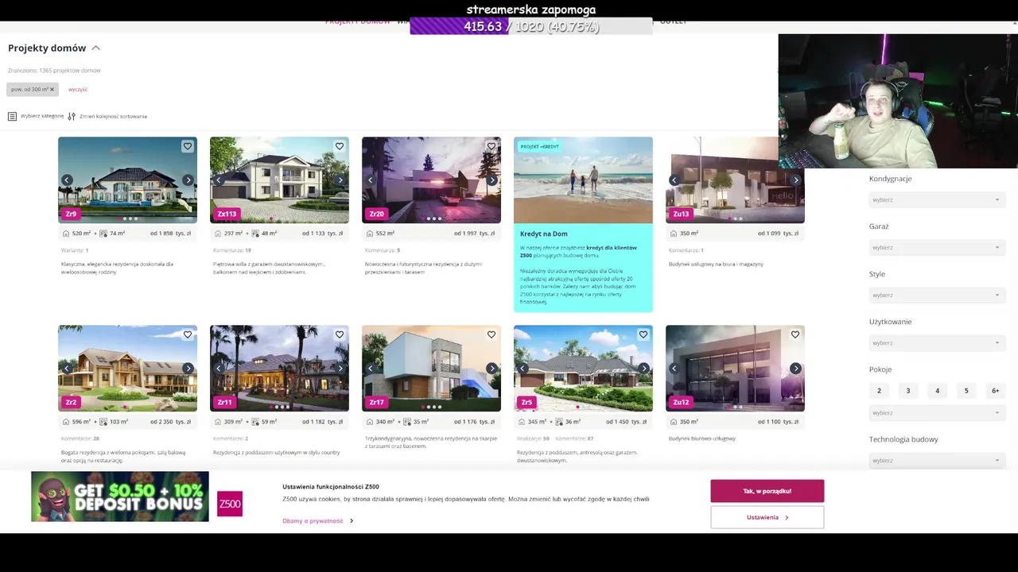
Task: Click the Z500 logo in cookie bar
Action: coord(229,504)
